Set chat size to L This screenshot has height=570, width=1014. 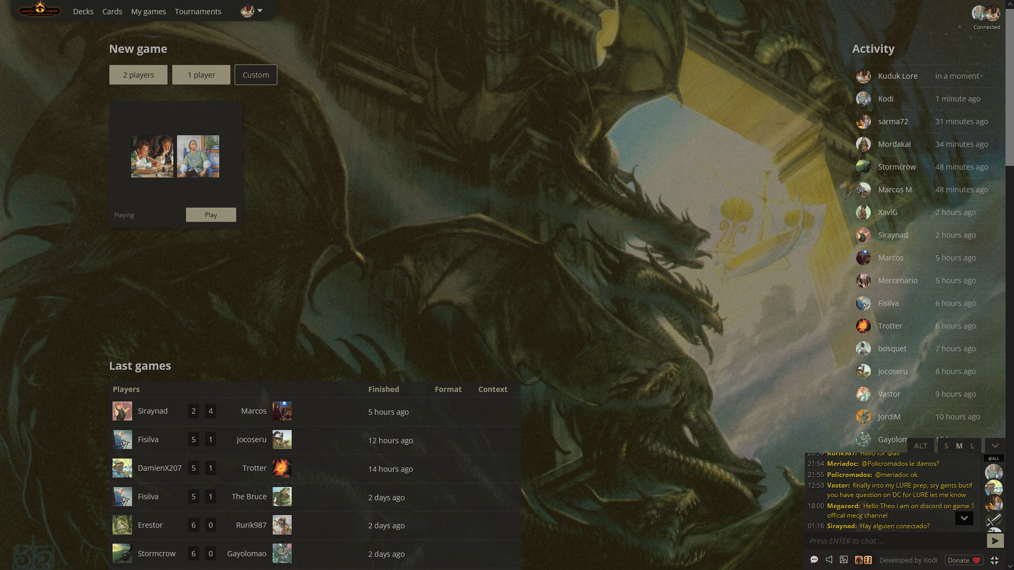point(972,446)
